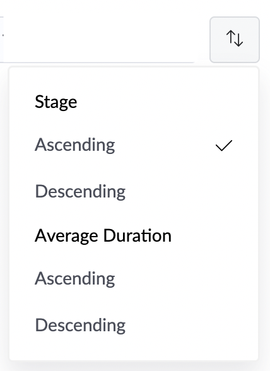Click the Average Duration group heading
This screenshot has height=371, width=270.
pos(103,236)
